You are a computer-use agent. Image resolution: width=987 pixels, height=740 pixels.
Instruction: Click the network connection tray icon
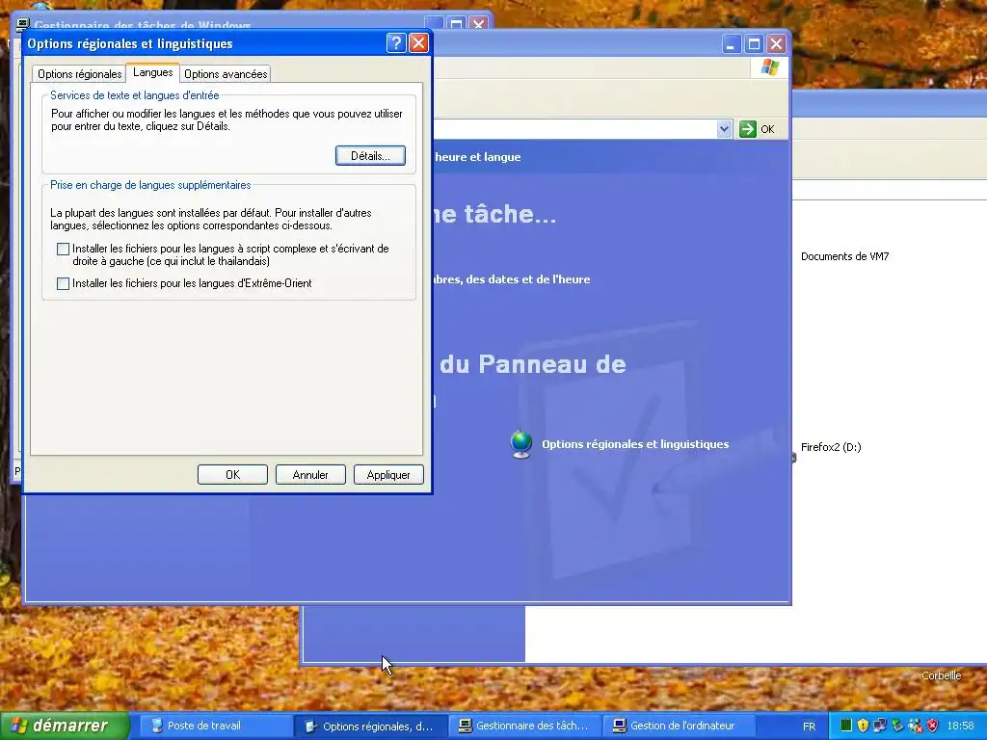(x=880, y=726)
